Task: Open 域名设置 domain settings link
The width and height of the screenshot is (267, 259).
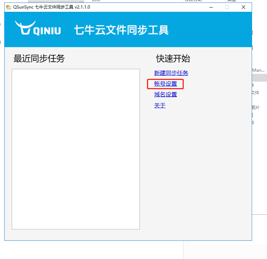Action: pos(166,94)
